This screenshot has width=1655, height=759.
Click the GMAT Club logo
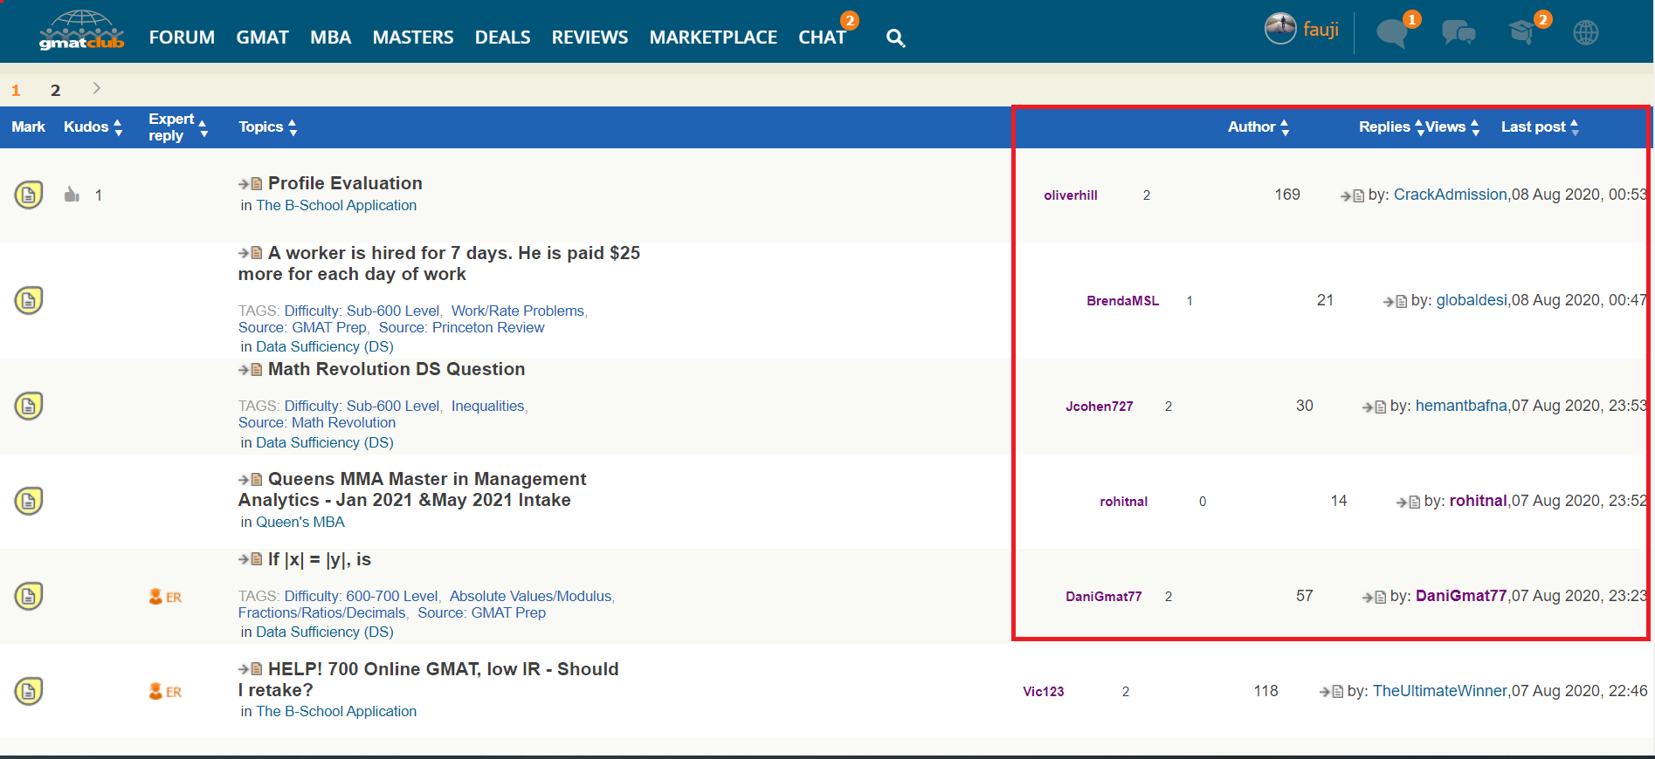pos(81,31)
